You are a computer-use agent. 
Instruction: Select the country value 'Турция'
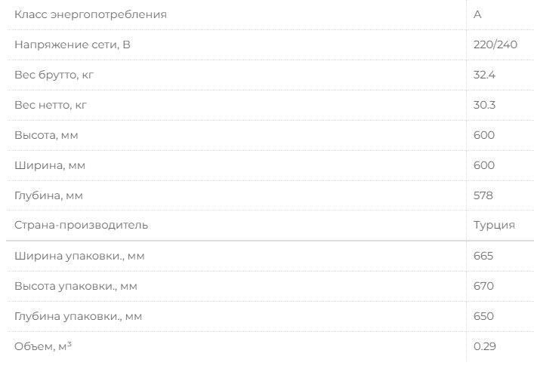click(x=494, y=225)
